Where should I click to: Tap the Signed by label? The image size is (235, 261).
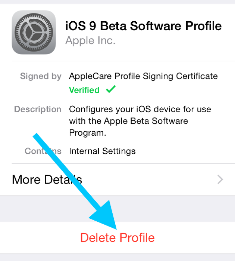pyautogui.click(x=41, y=76)
